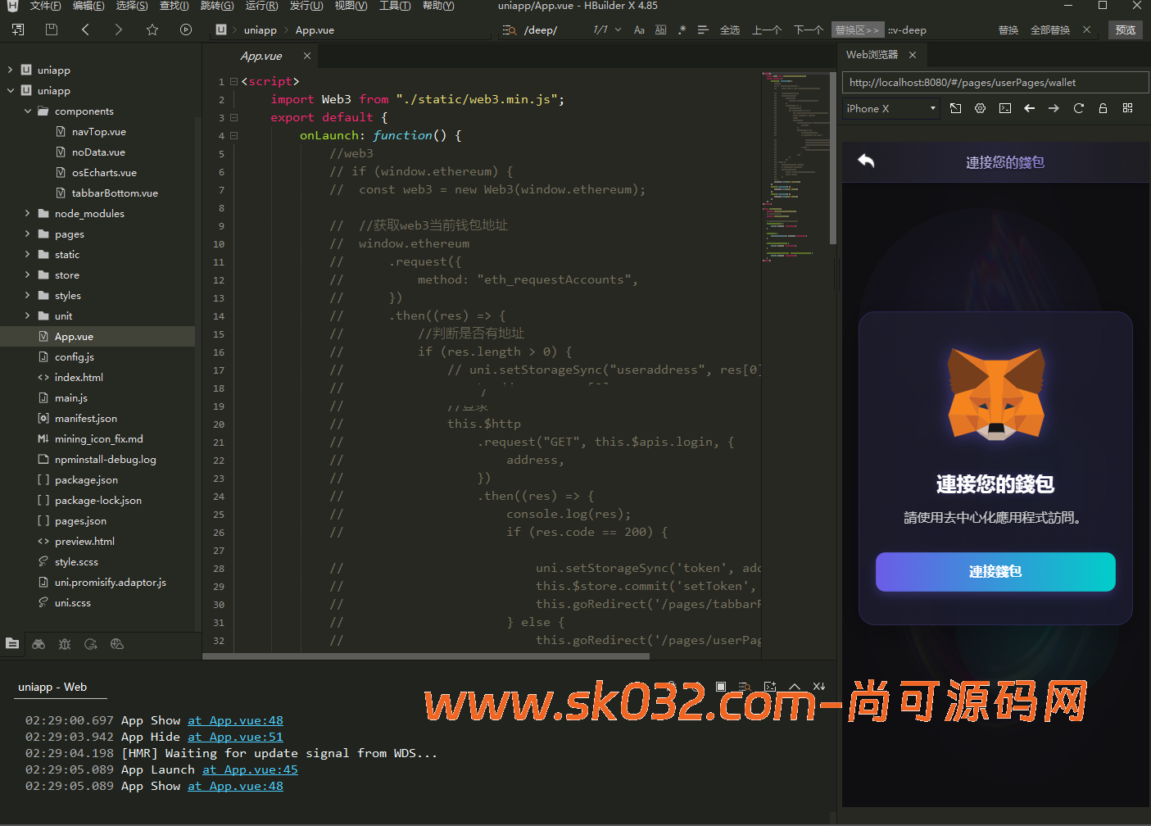The width and height of the screenshot is (1151, 826).
Task: Click the browser settings gear icon
Action: [x=980, y=108]
